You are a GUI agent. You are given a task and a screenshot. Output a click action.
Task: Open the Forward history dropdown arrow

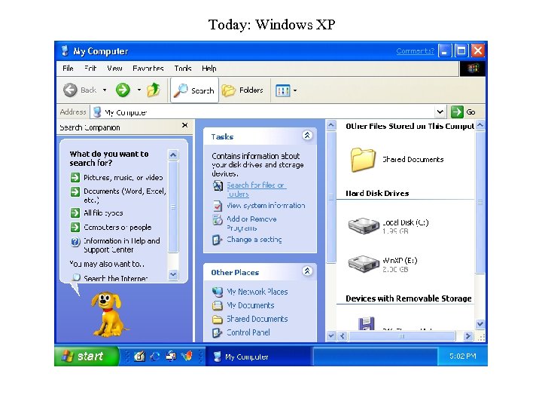[139, 90]
